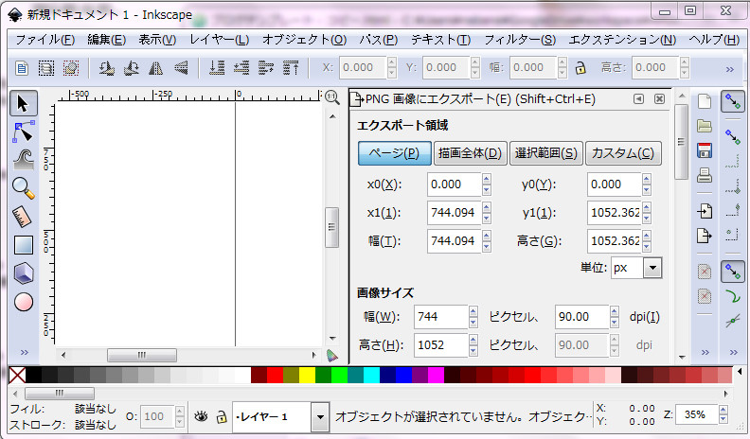Select the Node edit tool
The height and width of the screenshot is (439, 750).
[23, 132]
